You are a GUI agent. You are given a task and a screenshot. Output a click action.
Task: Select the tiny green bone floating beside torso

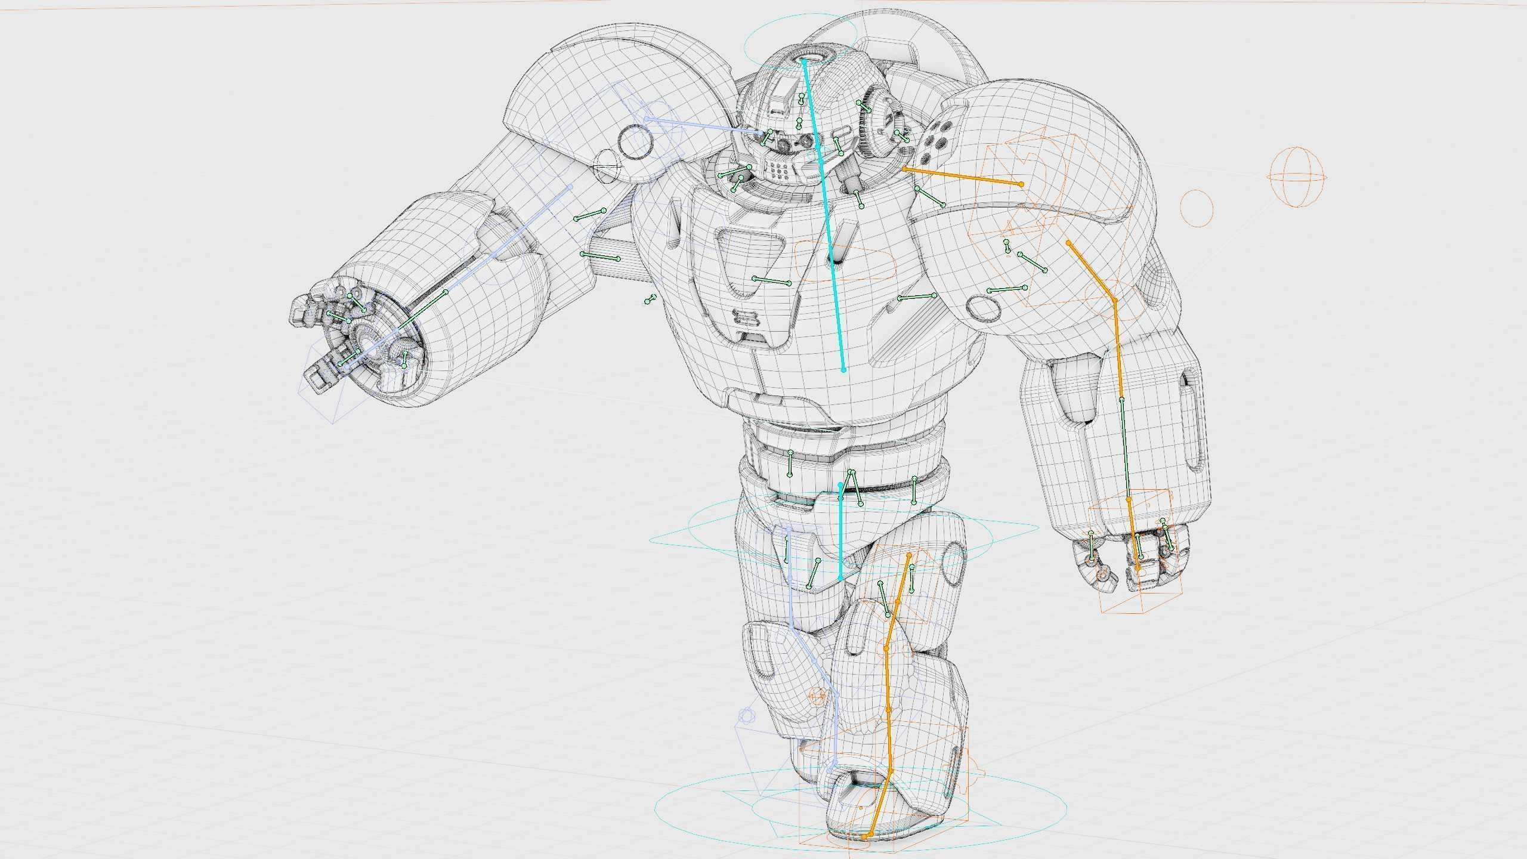point(650,299)
